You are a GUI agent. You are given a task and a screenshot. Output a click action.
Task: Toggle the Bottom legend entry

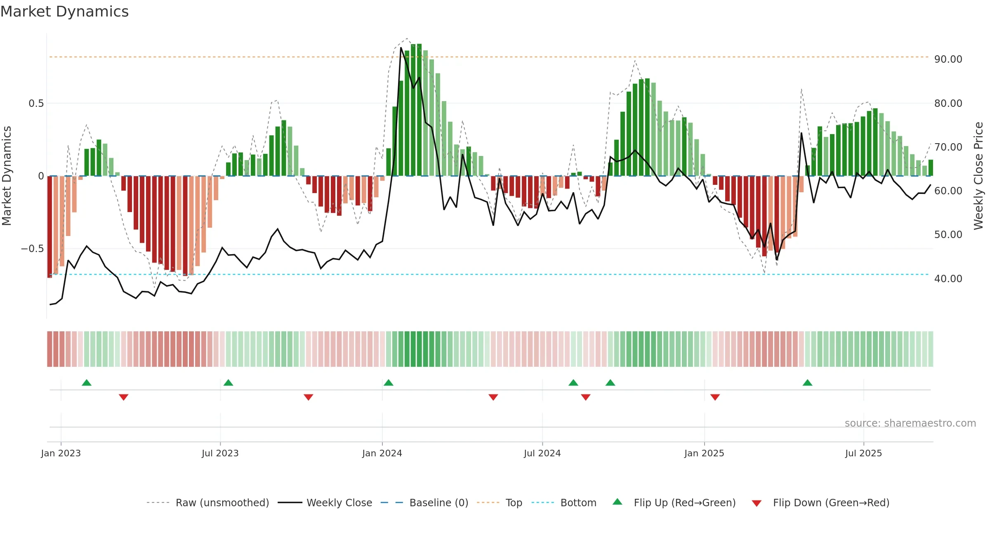[x=564, y=503]
